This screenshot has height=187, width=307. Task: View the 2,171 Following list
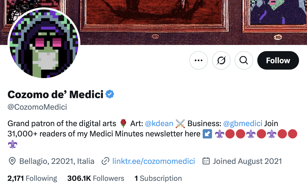click(32, 178)
